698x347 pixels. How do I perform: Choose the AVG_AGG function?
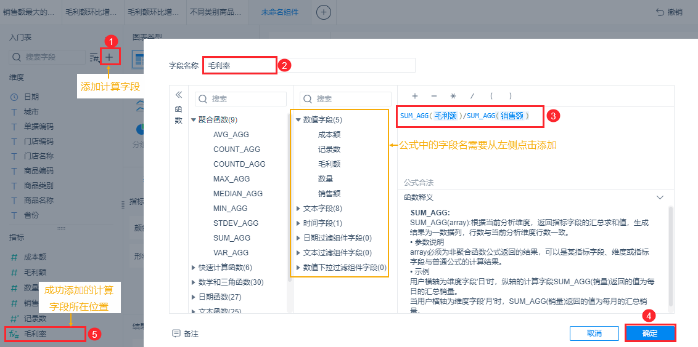(231, 134)
